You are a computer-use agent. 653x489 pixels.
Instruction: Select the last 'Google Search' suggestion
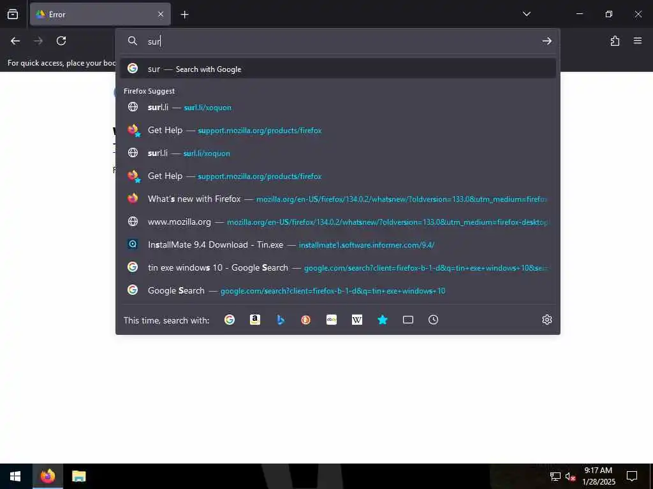(x=338, y=290)
